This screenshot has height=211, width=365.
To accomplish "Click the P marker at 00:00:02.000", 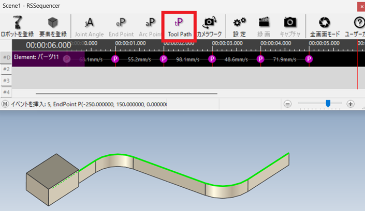I will [x=164, y=59].
